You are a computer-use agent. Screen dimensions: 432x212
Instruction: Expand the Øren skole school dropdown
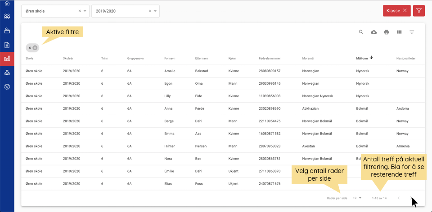coord(85,11)
